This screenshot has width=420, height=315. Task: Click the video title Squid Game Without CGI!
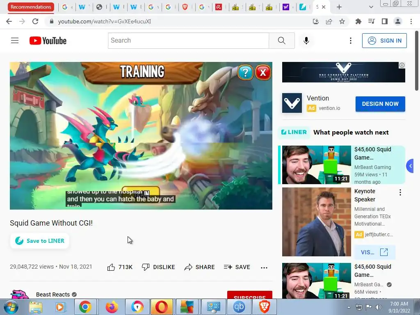51,223
